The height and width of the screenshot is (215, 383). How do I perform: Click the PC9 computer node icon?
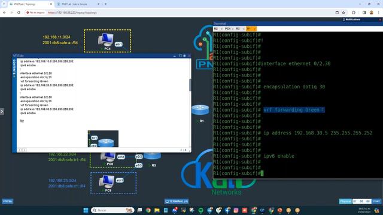coord(107,182)
